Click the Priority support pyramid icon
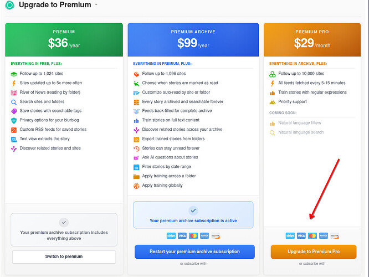This screenshot has width=369, height=277. tap(272, 102)
